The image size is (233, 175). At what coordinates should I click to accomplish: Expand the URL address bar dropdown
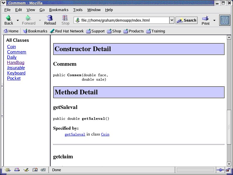click(172, 20)
